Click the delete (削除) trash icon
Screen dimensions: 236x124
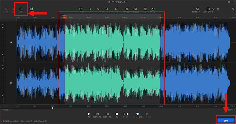tap(21, 9)
